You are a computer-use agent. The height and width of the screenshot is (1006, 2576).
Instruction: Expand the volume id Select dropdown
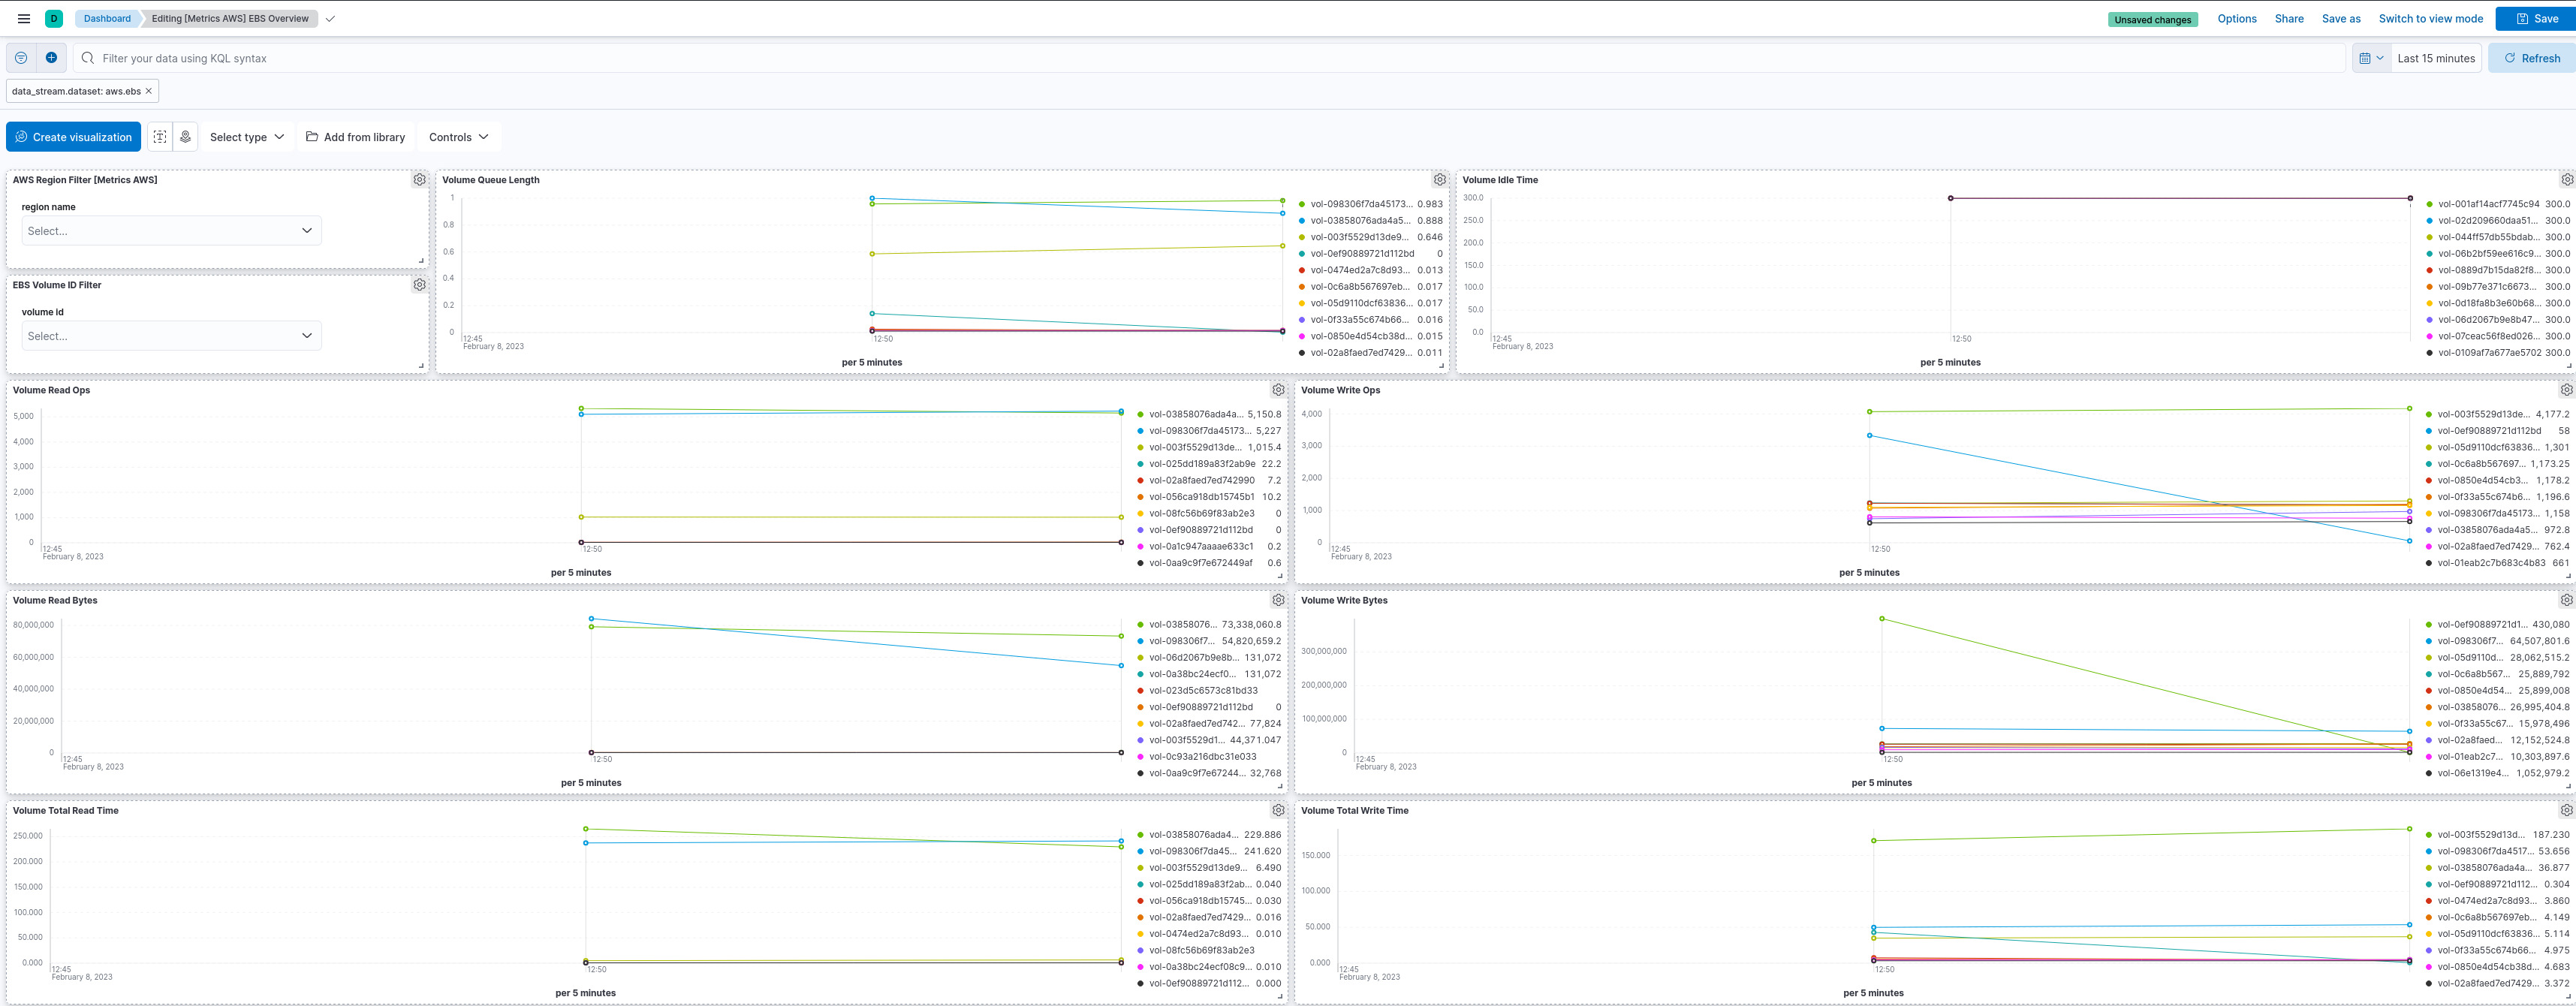tap(171, 336)
